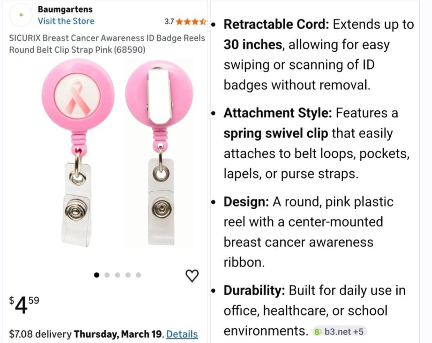Switch to the third carousel image dot
This screenshot has width=432, height=343.
pyautogui.click(x=118, y=275)
